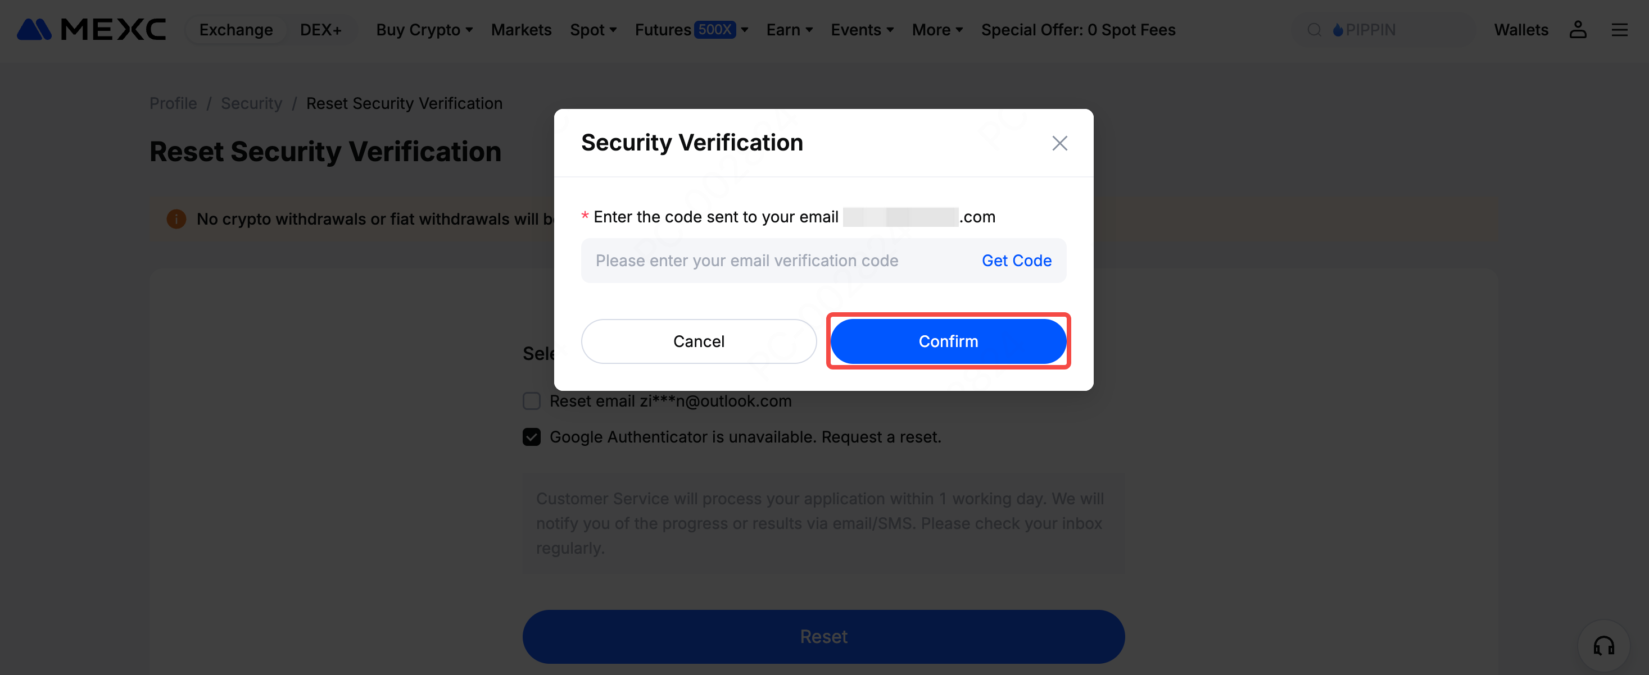Close the Security Verification dialog

click(1059, 143)
